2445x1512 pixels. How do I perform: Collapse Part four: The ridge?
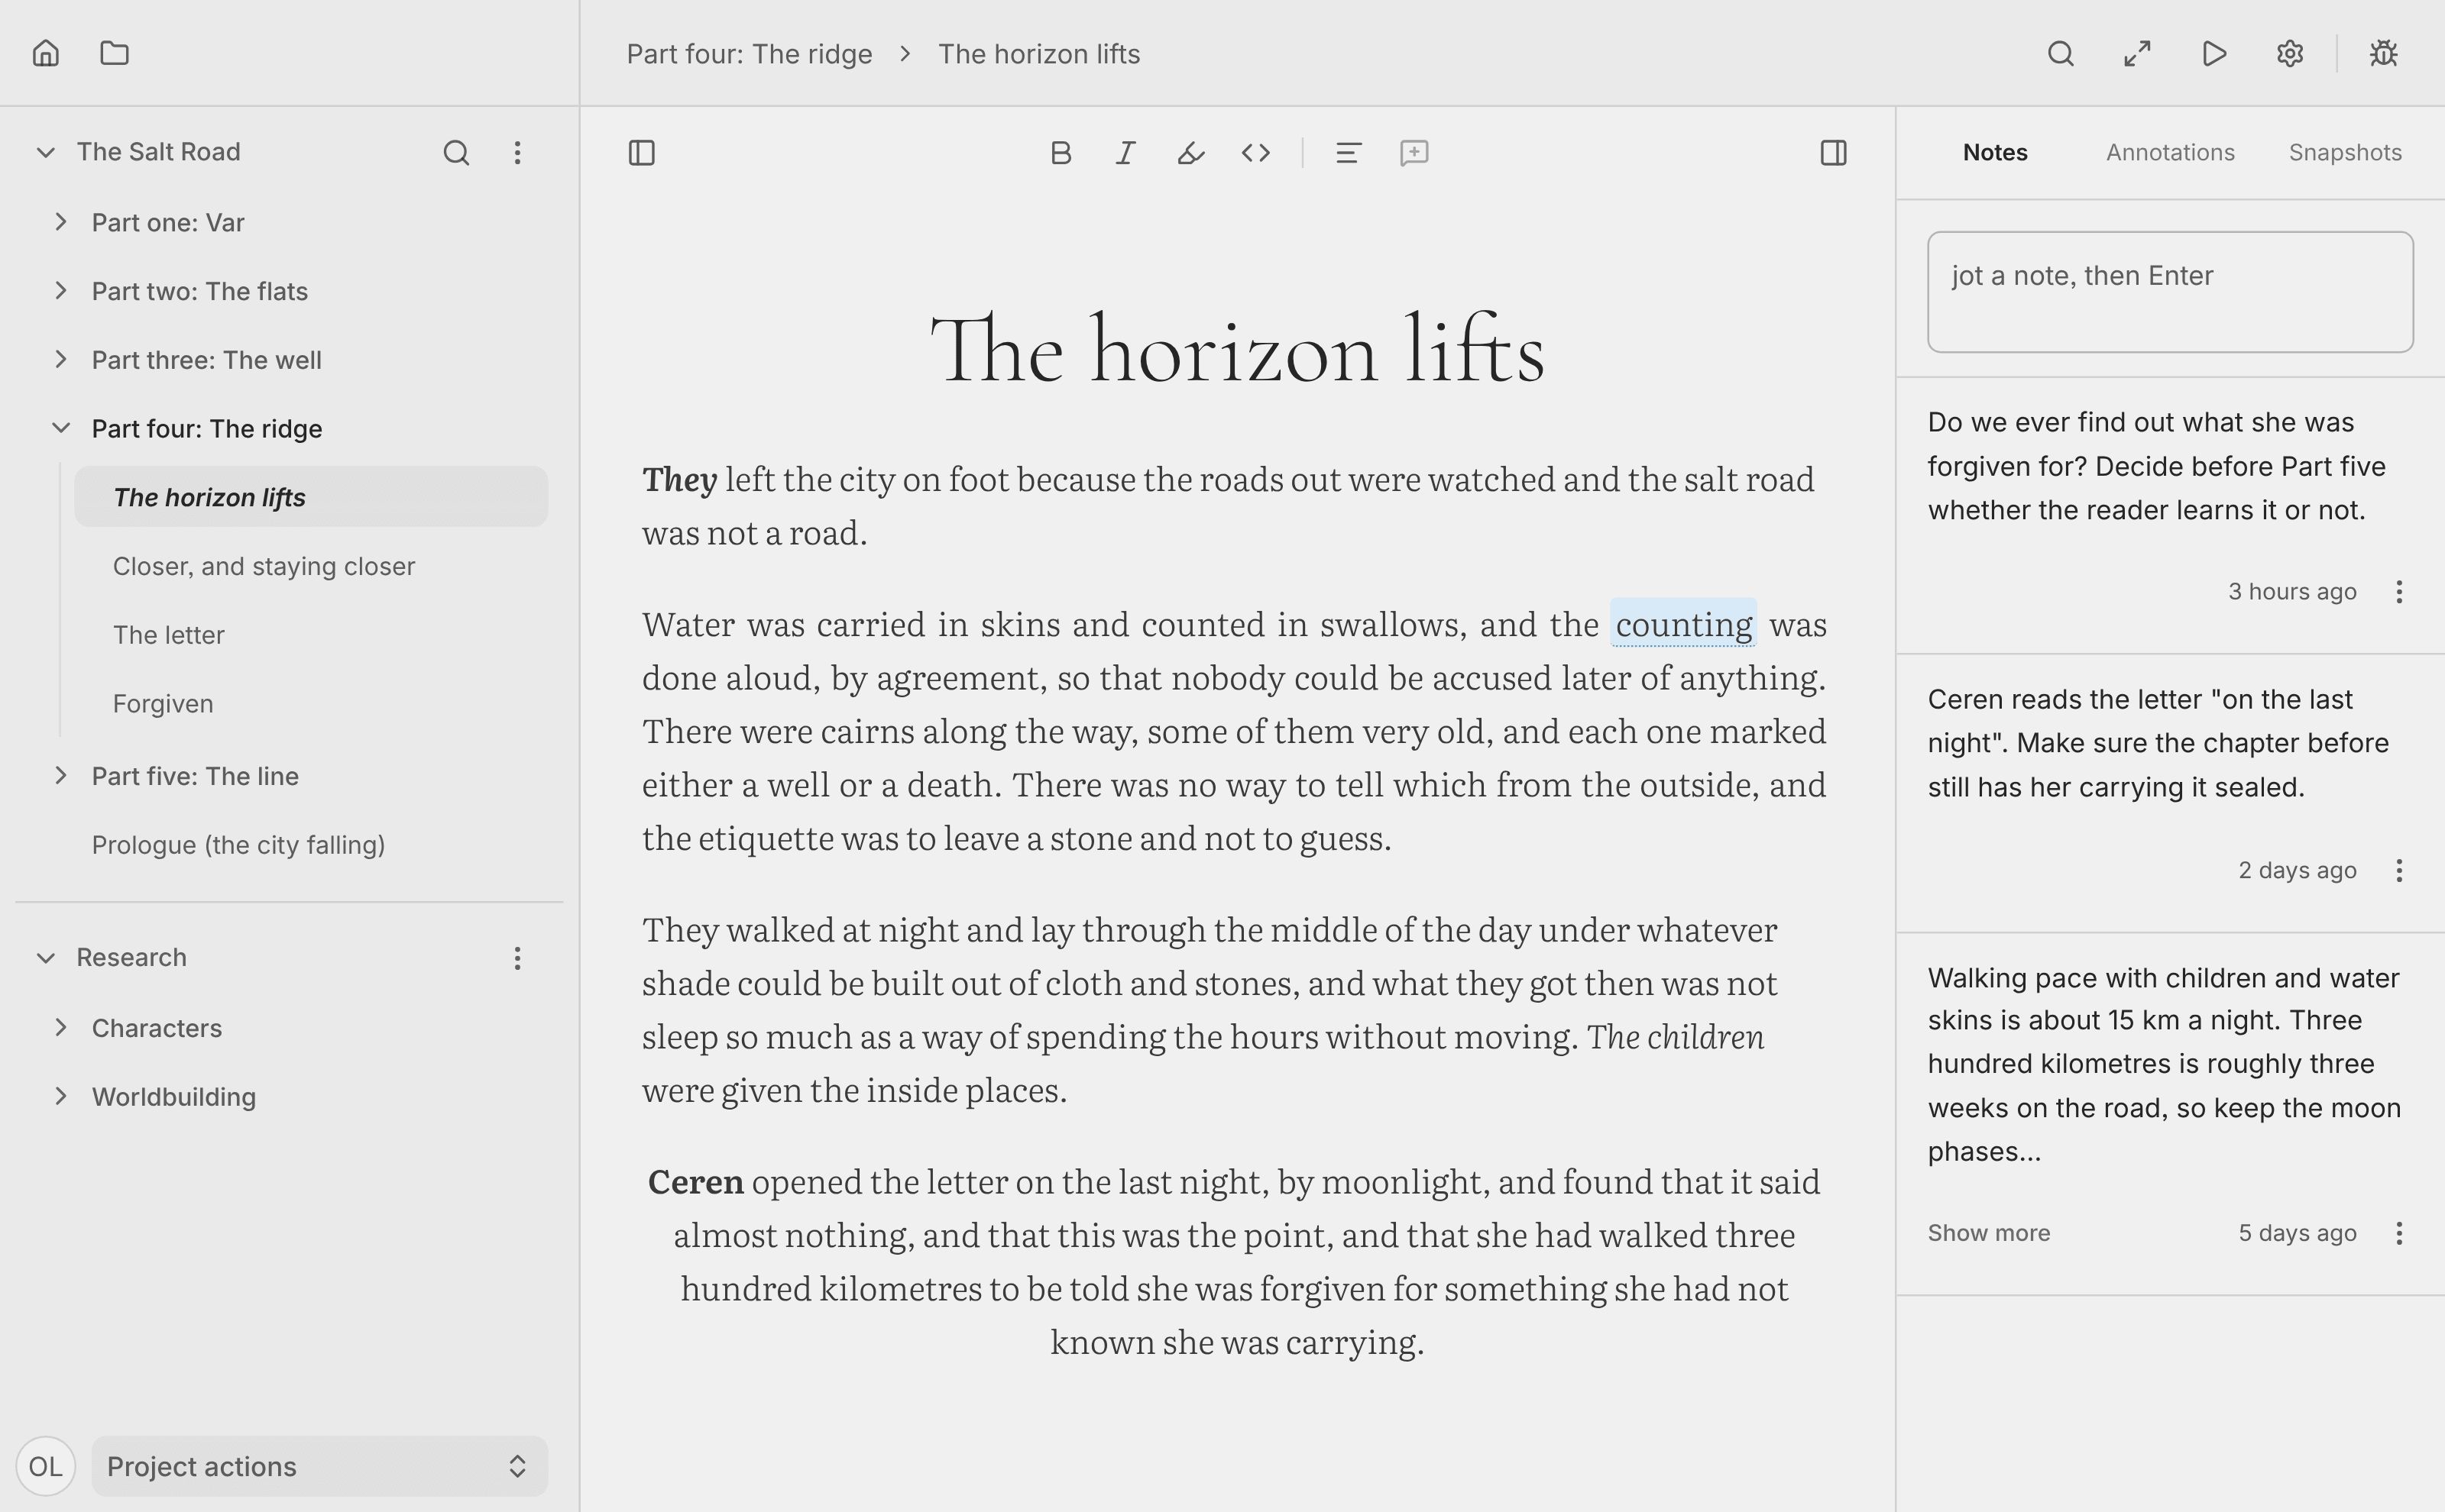click(x=60, y=428)
